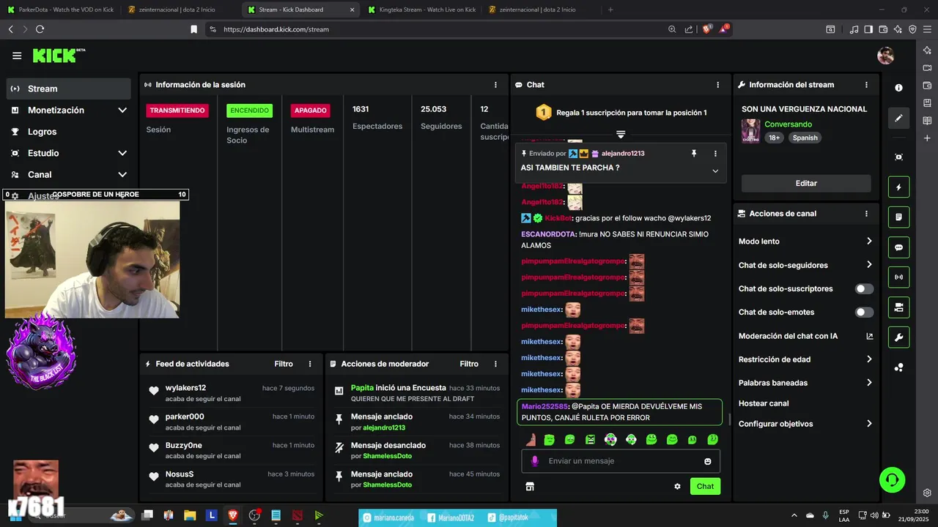Click the Conversando category label
Screen dimensions: 938x527
(788, 124)
